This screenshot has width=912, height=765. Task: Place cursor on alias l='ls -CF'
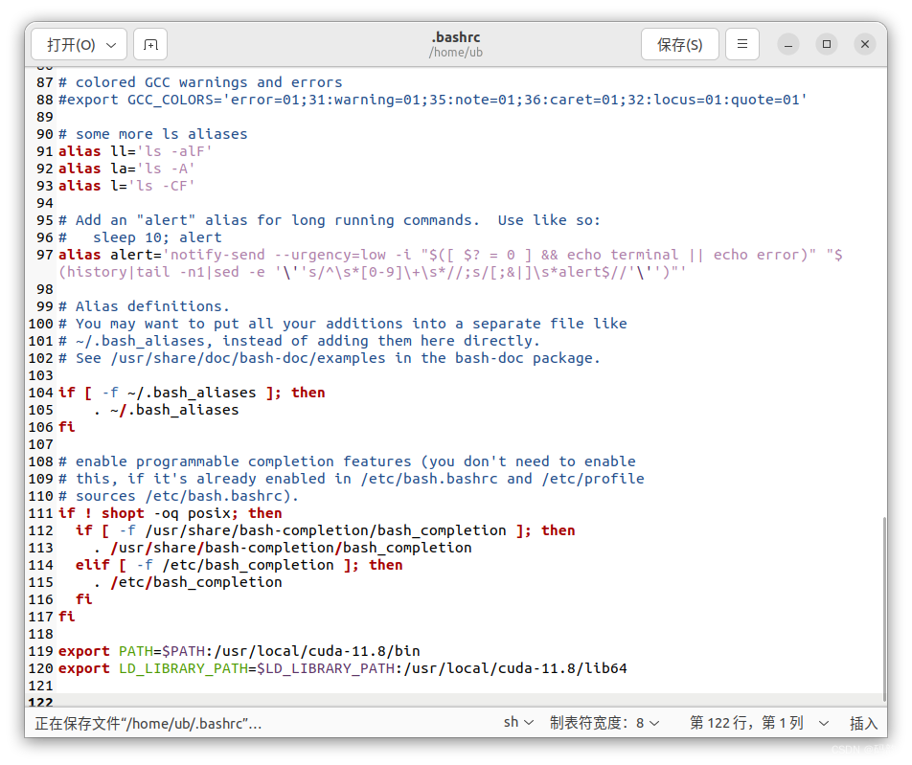[126, 186]
